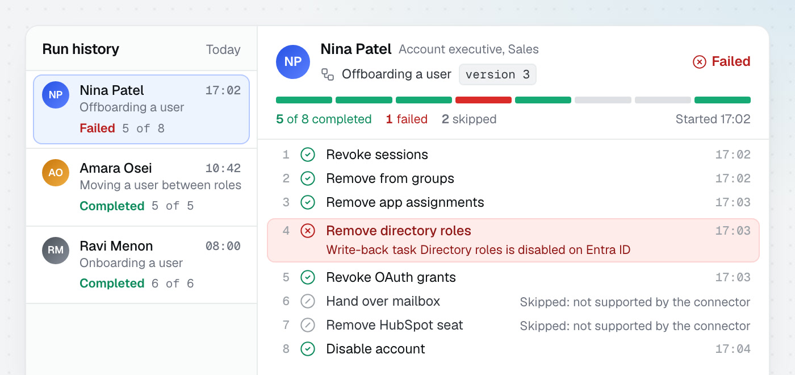Click the skipped reason for Remove HubSpot seat
This screenshot has width=795, height=375.
pyautogui.click(x=635, y=326)
